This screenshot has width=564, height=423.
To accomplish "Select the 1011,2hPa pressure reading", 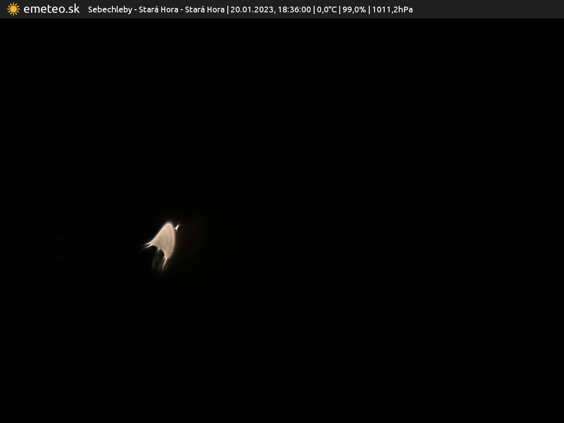I will (x=392, y=10).
